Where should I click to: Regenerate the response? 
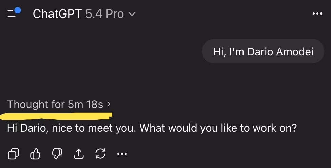pos(100,154)
